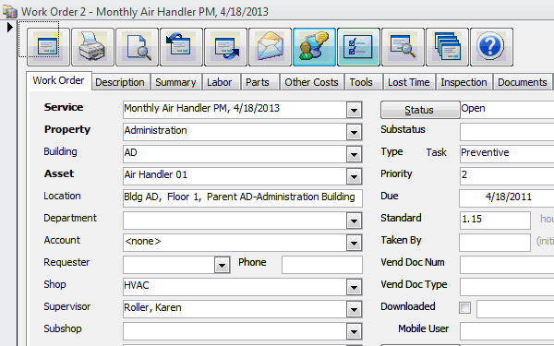Click the stacked windows duplicate icon
554x346 pixels.
coord(447,47)
